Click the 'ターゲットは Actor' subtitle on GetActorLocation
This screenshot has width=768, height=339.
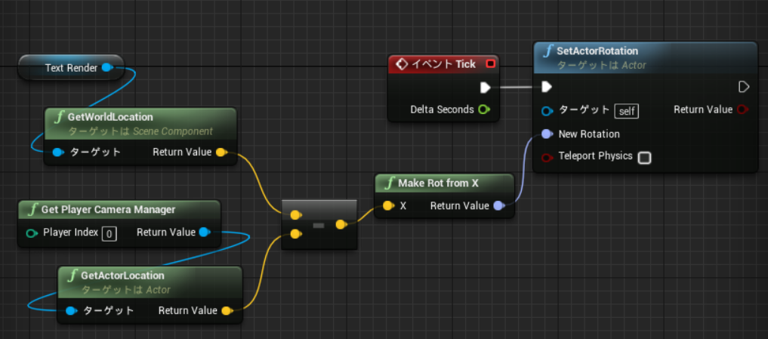tap(125, 290)
